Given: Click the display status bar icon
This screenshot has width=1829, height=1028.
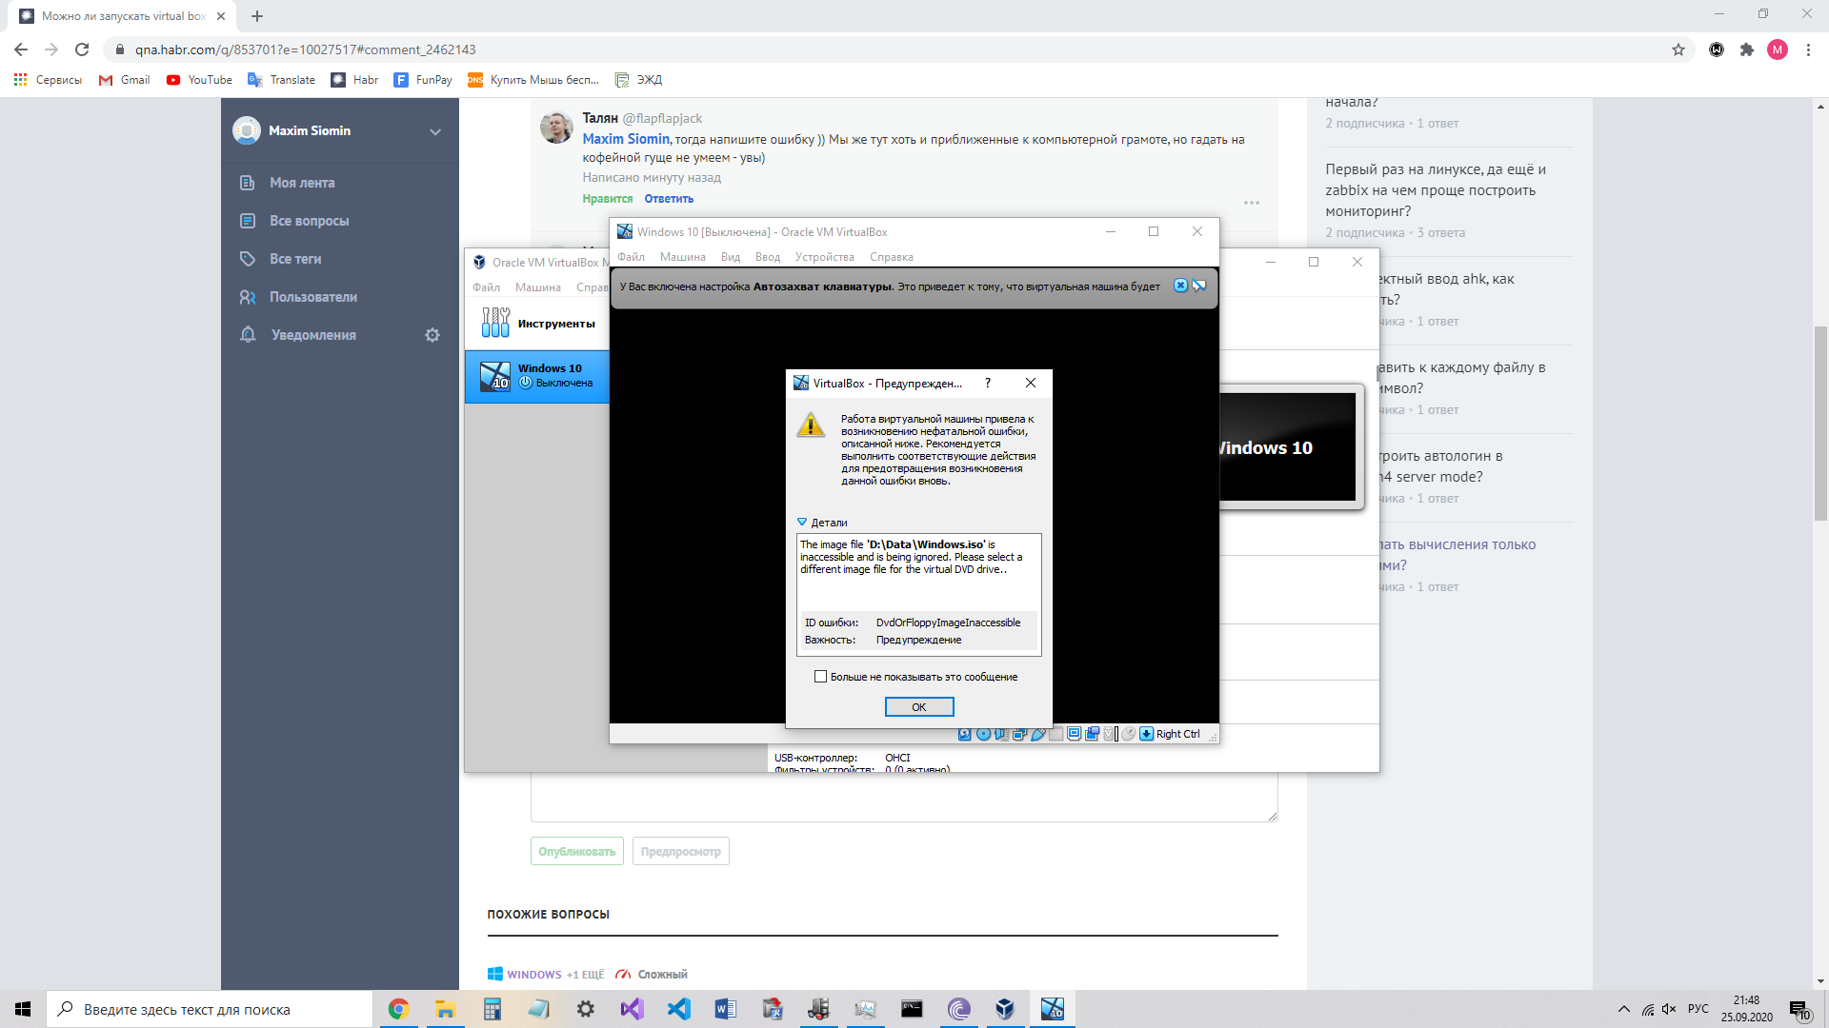Looking at the screenshot, I should [1074, 734].
